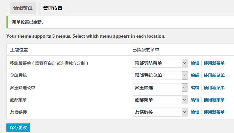Open the 移动版菜单 assigned menu dropdown
This screenshot has height=133, width=234.
(160, 63)
